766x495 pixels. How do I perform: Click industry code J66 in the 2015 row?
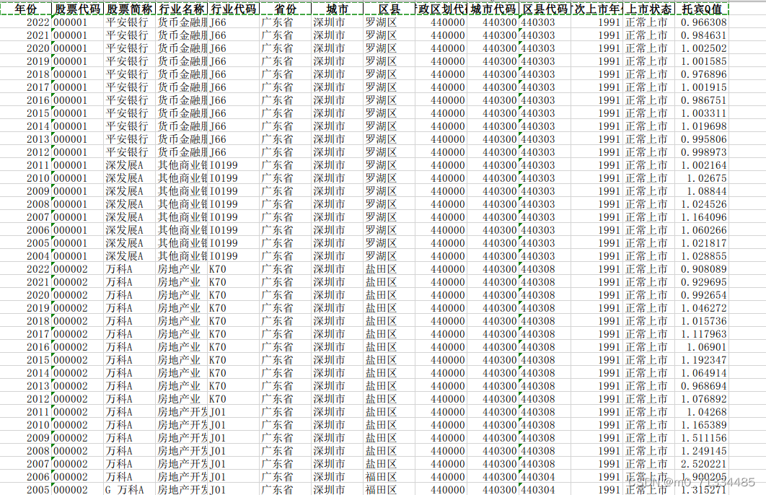(x=233, y=113)
